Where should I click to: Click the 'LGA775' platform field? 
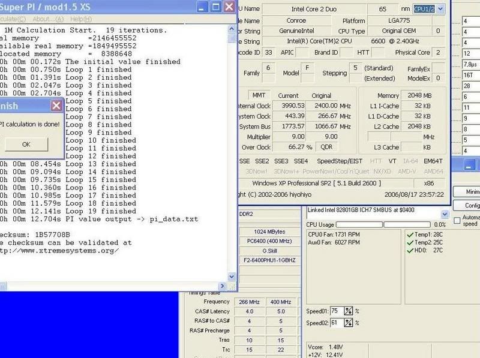pos(399,20)
